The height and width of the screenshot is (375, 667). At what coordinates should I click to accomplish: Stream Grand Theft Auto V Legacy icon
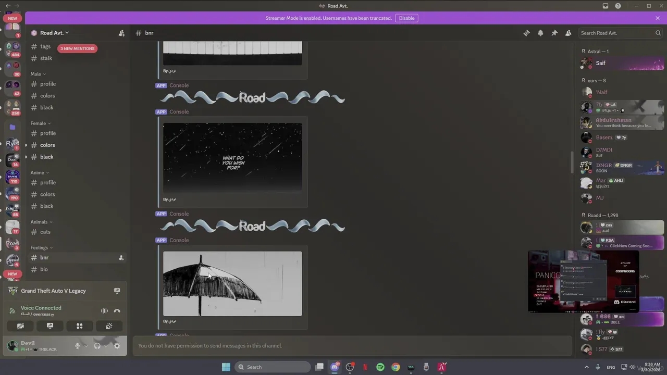[x=117, y=291]
